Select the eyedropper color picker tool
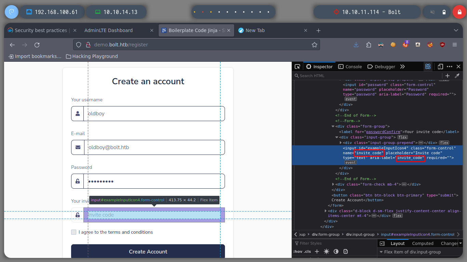The width and height of the screenshot is (467, 262). (x=457, y=76)
